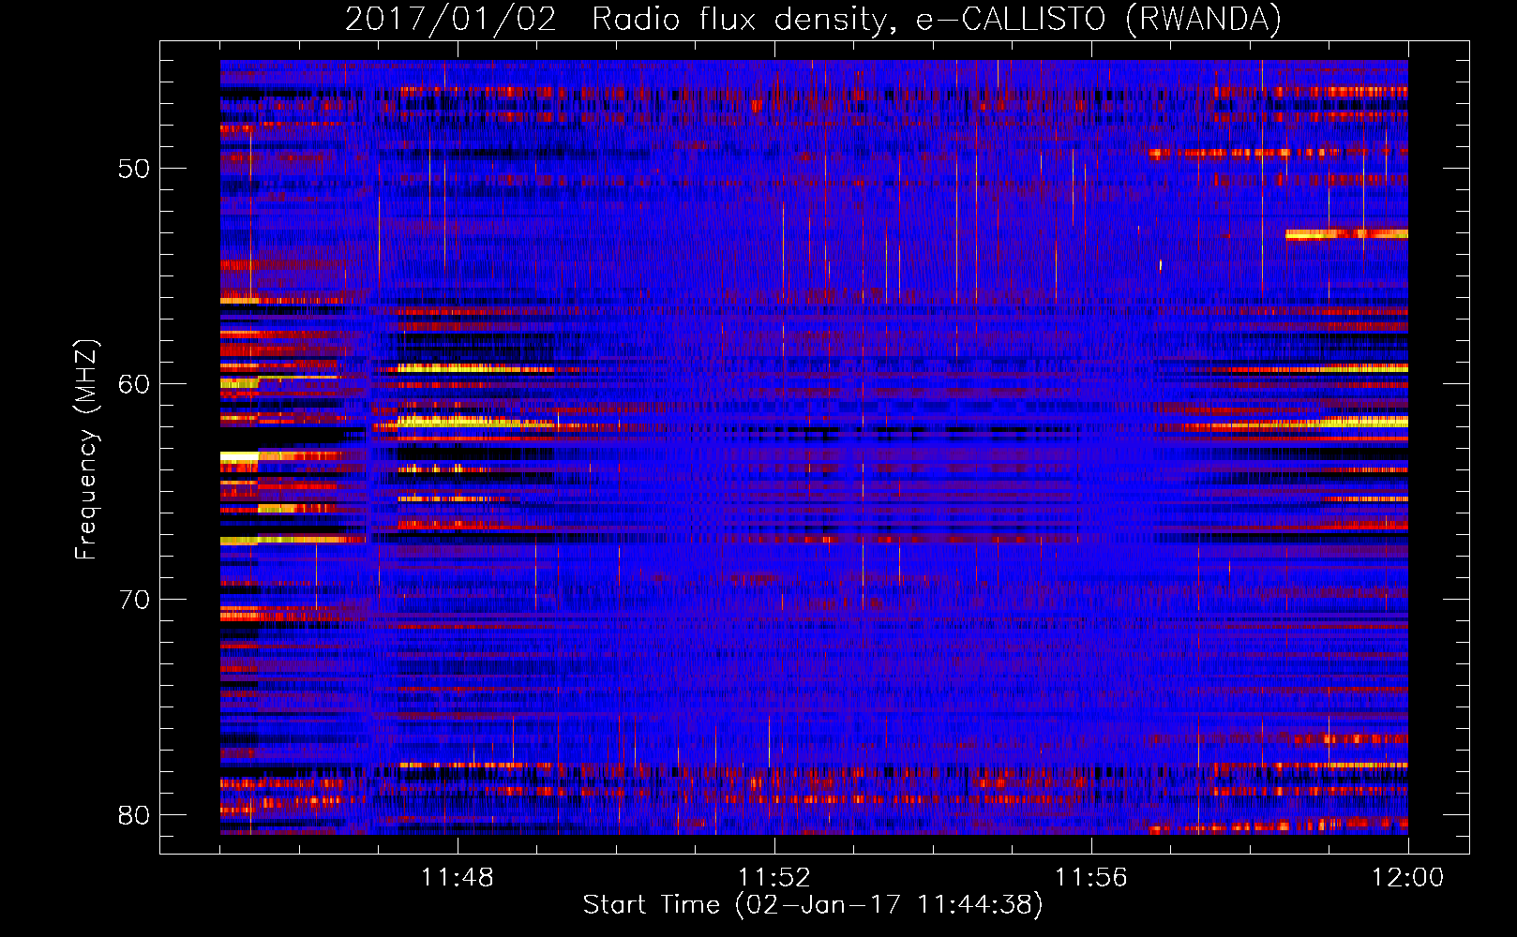
Task: Click the 70 MHz frequency axis label
Action: 134,600
